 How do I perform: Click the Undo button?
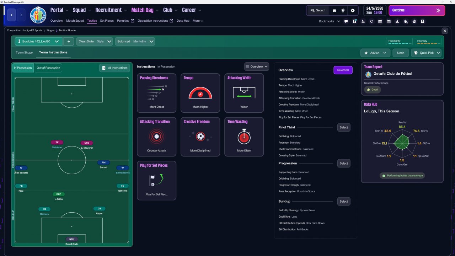click(x=401, y=53)
